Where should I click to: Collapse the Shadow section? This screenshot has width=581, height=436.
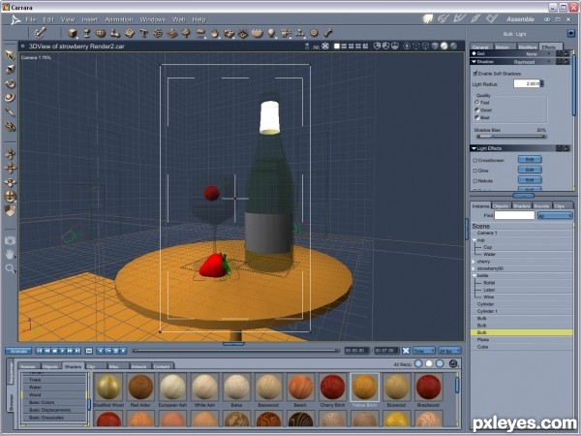(474, 62)
